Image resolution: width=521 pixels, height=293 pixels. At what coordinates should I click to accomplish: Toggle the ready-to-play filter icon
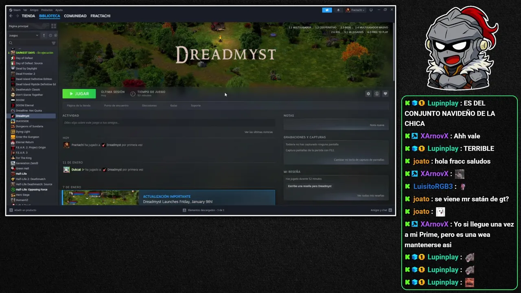tap(55, 35)
